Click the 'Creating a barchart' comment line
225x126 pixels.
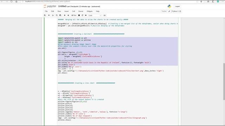[91, 34]
